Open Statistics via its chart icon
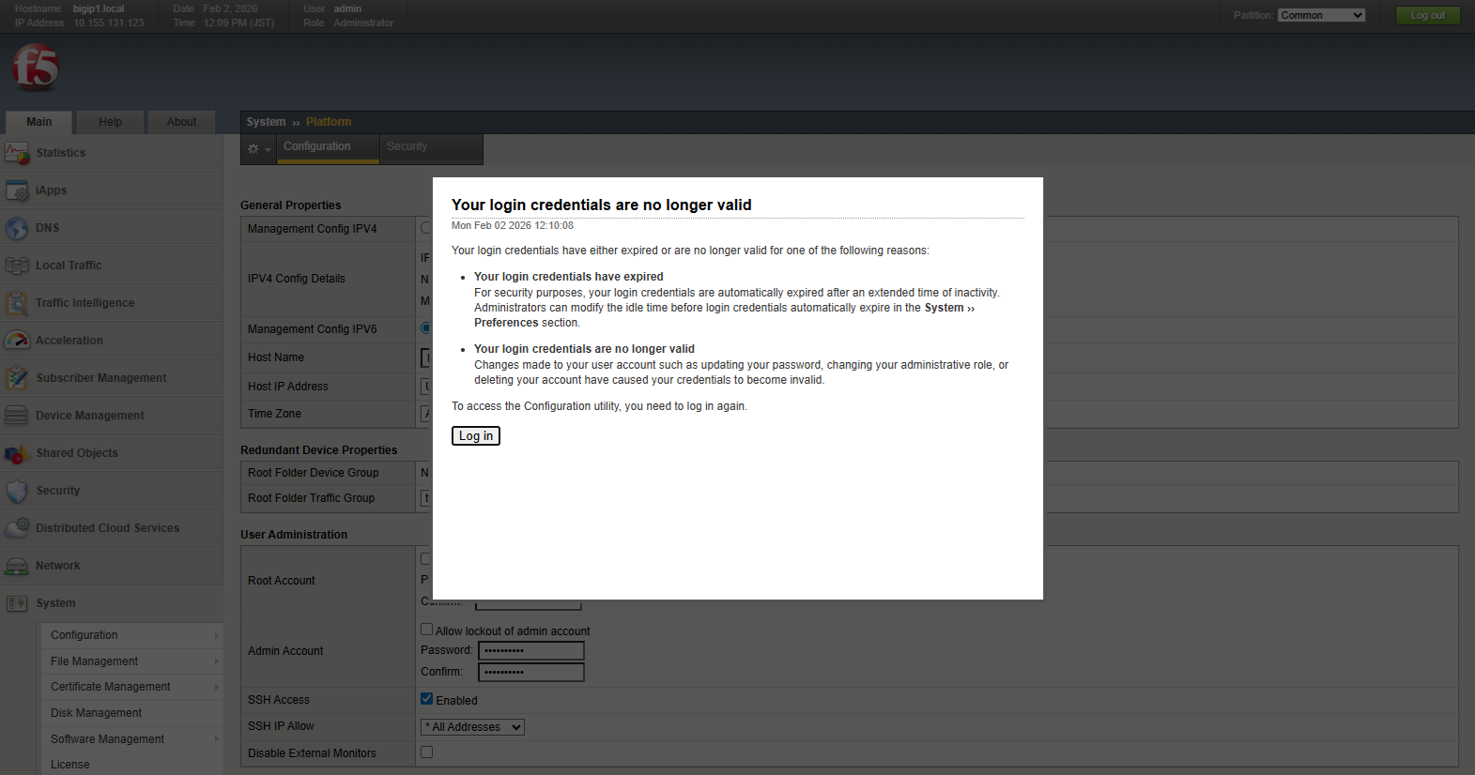Viewport: 1475px width, 775px height. (17, 153)
